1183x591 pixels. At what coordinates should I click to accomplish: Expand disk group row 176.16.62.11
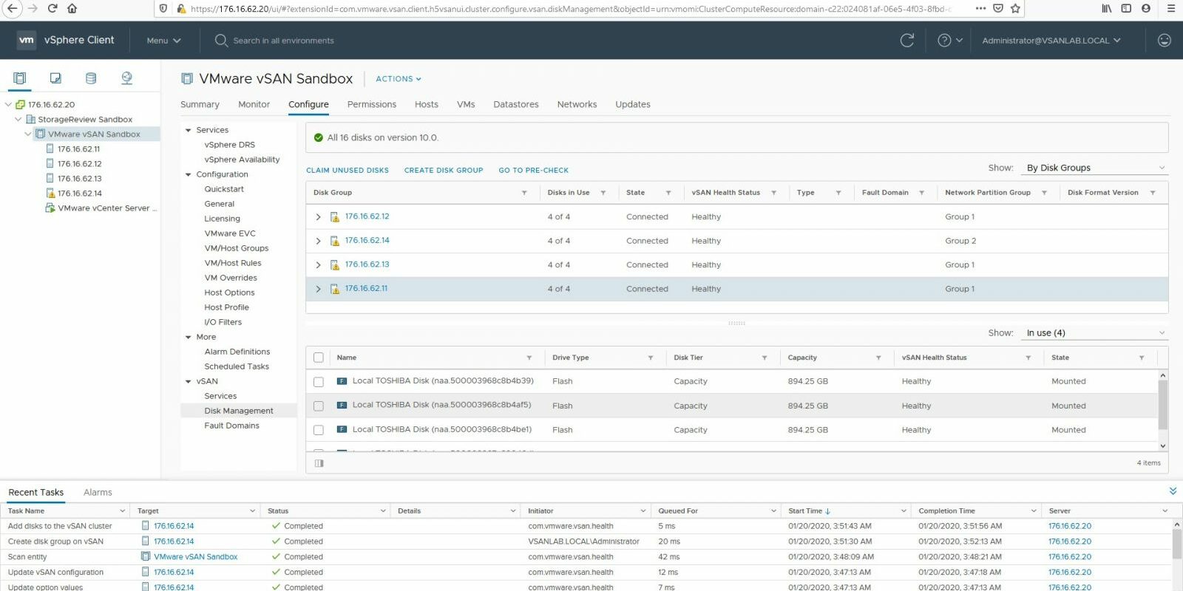click(x=318, y=289)
